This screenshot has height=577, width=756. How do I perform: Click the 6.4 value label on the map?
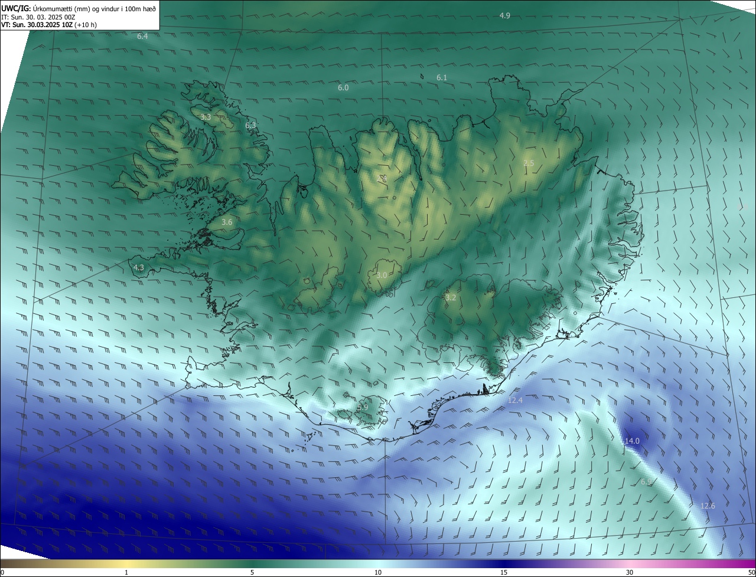pos(142,36)
